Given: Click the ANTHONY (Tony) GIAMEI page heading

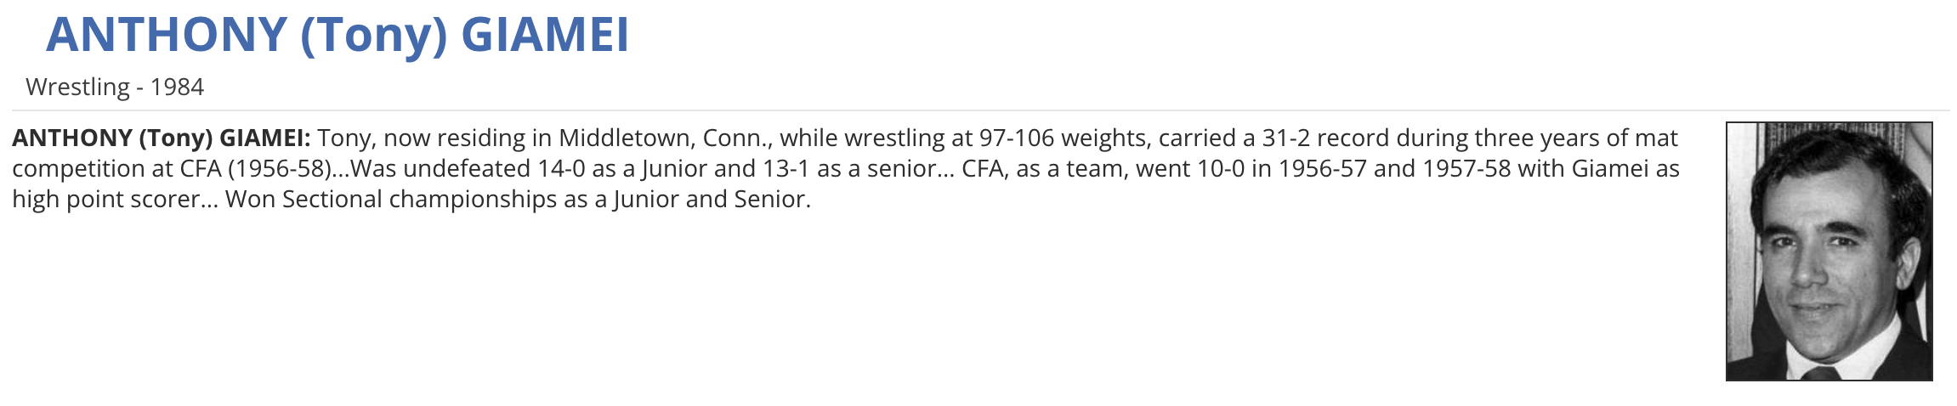Looking at the screenshot, I should [x=337, y=35].
